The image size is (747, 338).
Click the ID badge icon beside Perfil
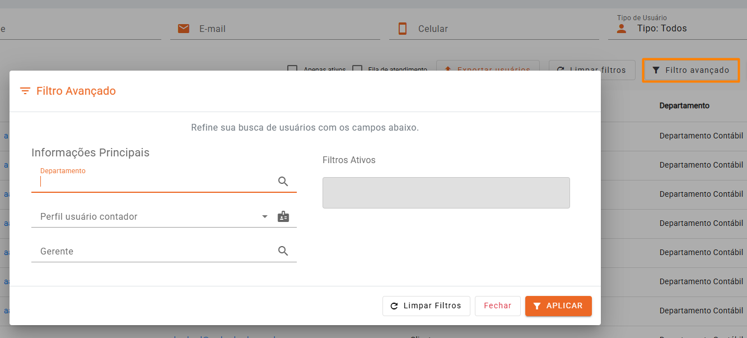pos(283,216)
